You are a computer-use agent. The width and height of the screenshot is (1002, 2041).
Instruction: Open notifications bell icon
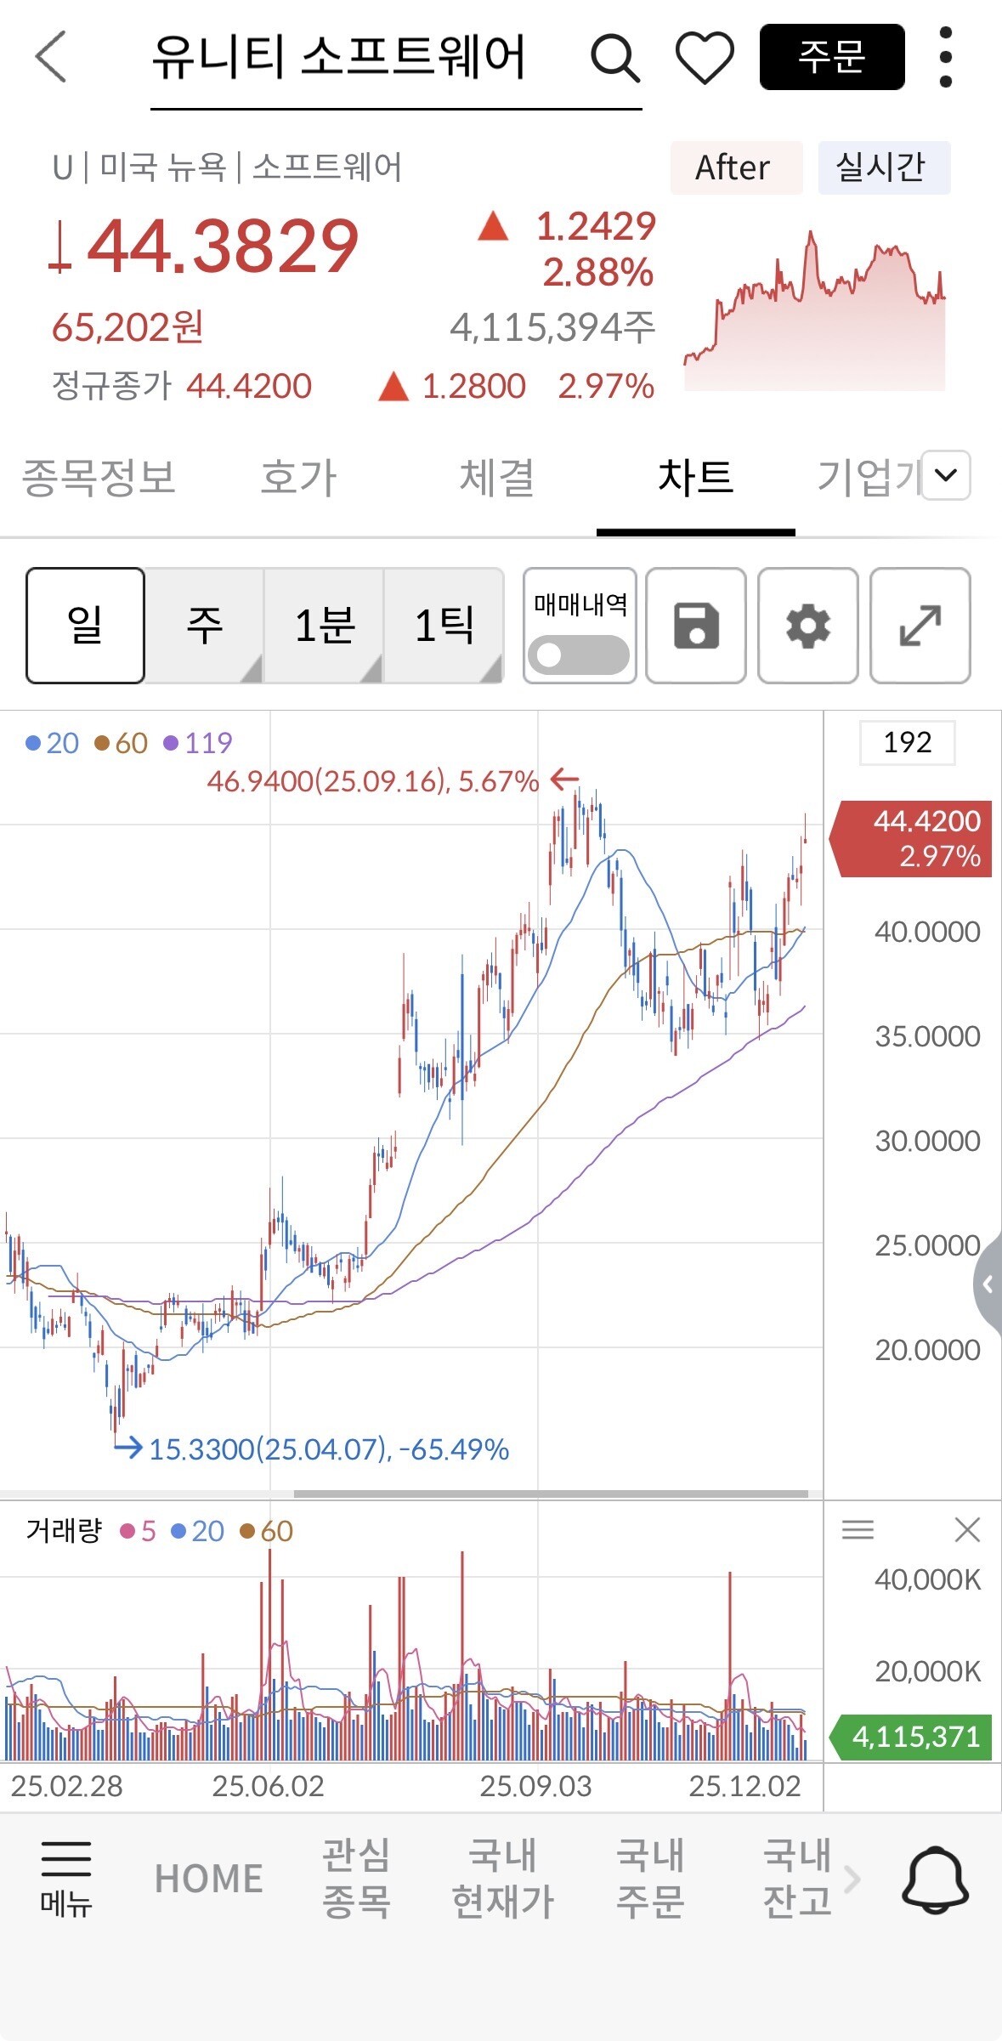936,1879
